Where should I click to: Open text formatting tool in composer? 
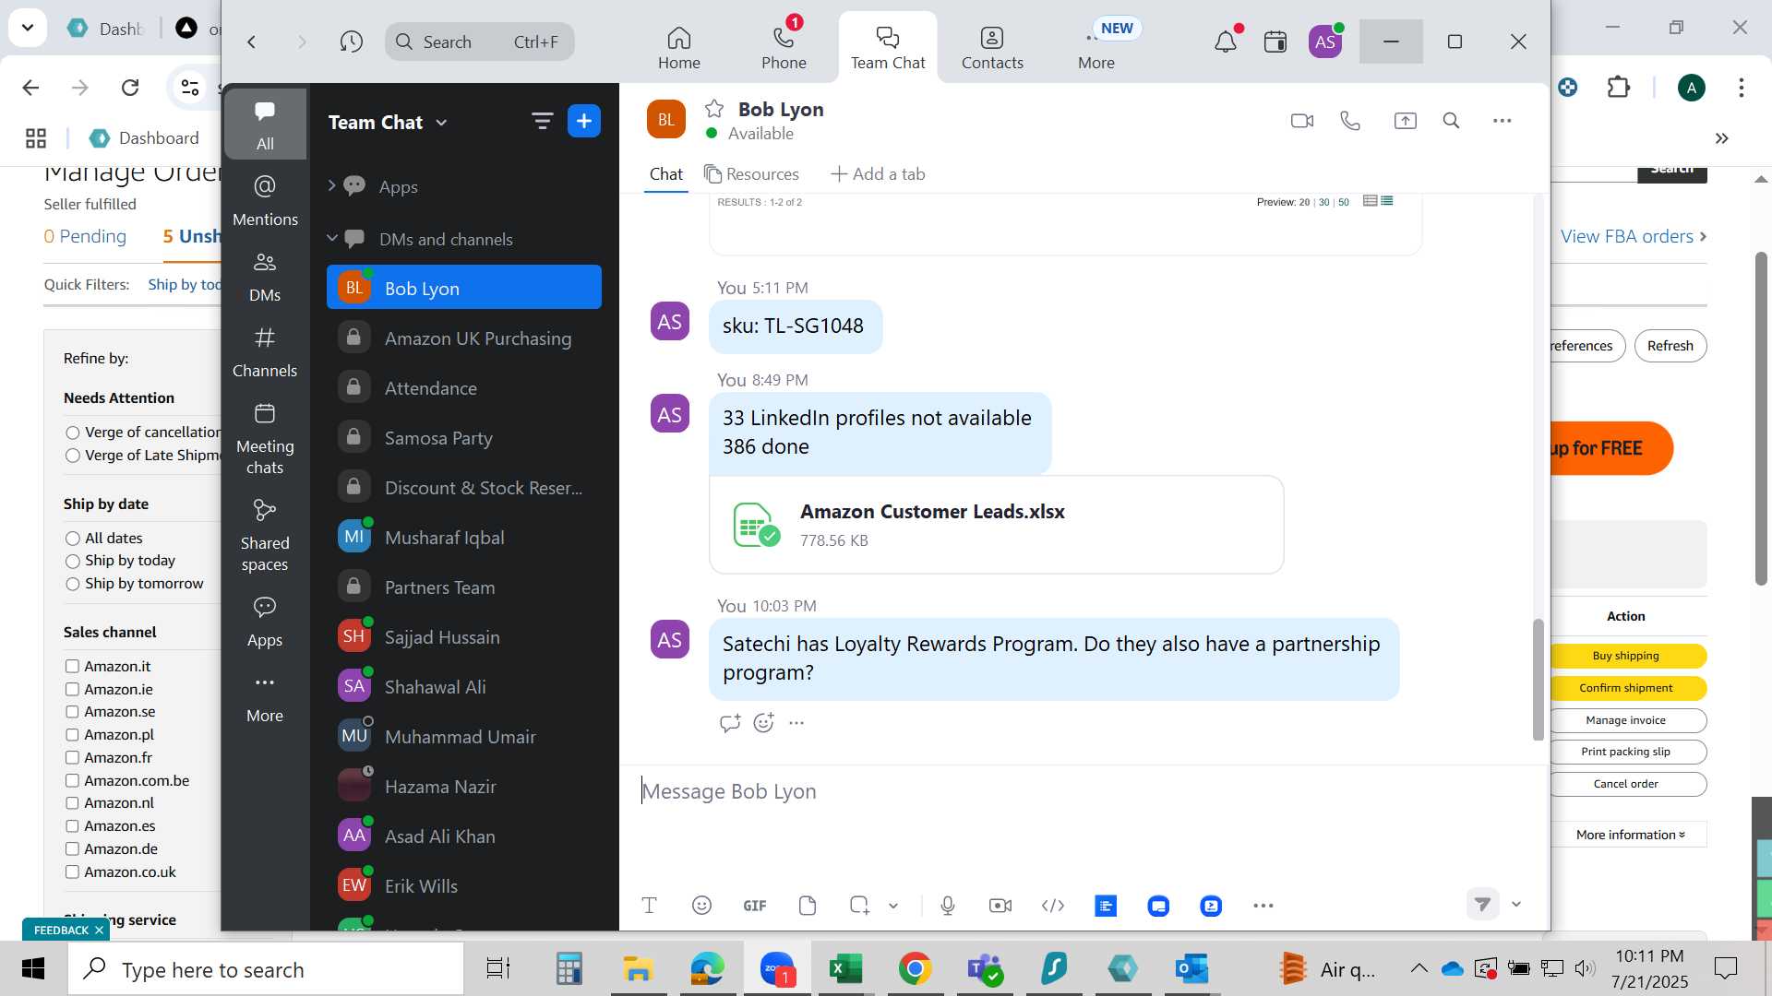coord(649,906)
